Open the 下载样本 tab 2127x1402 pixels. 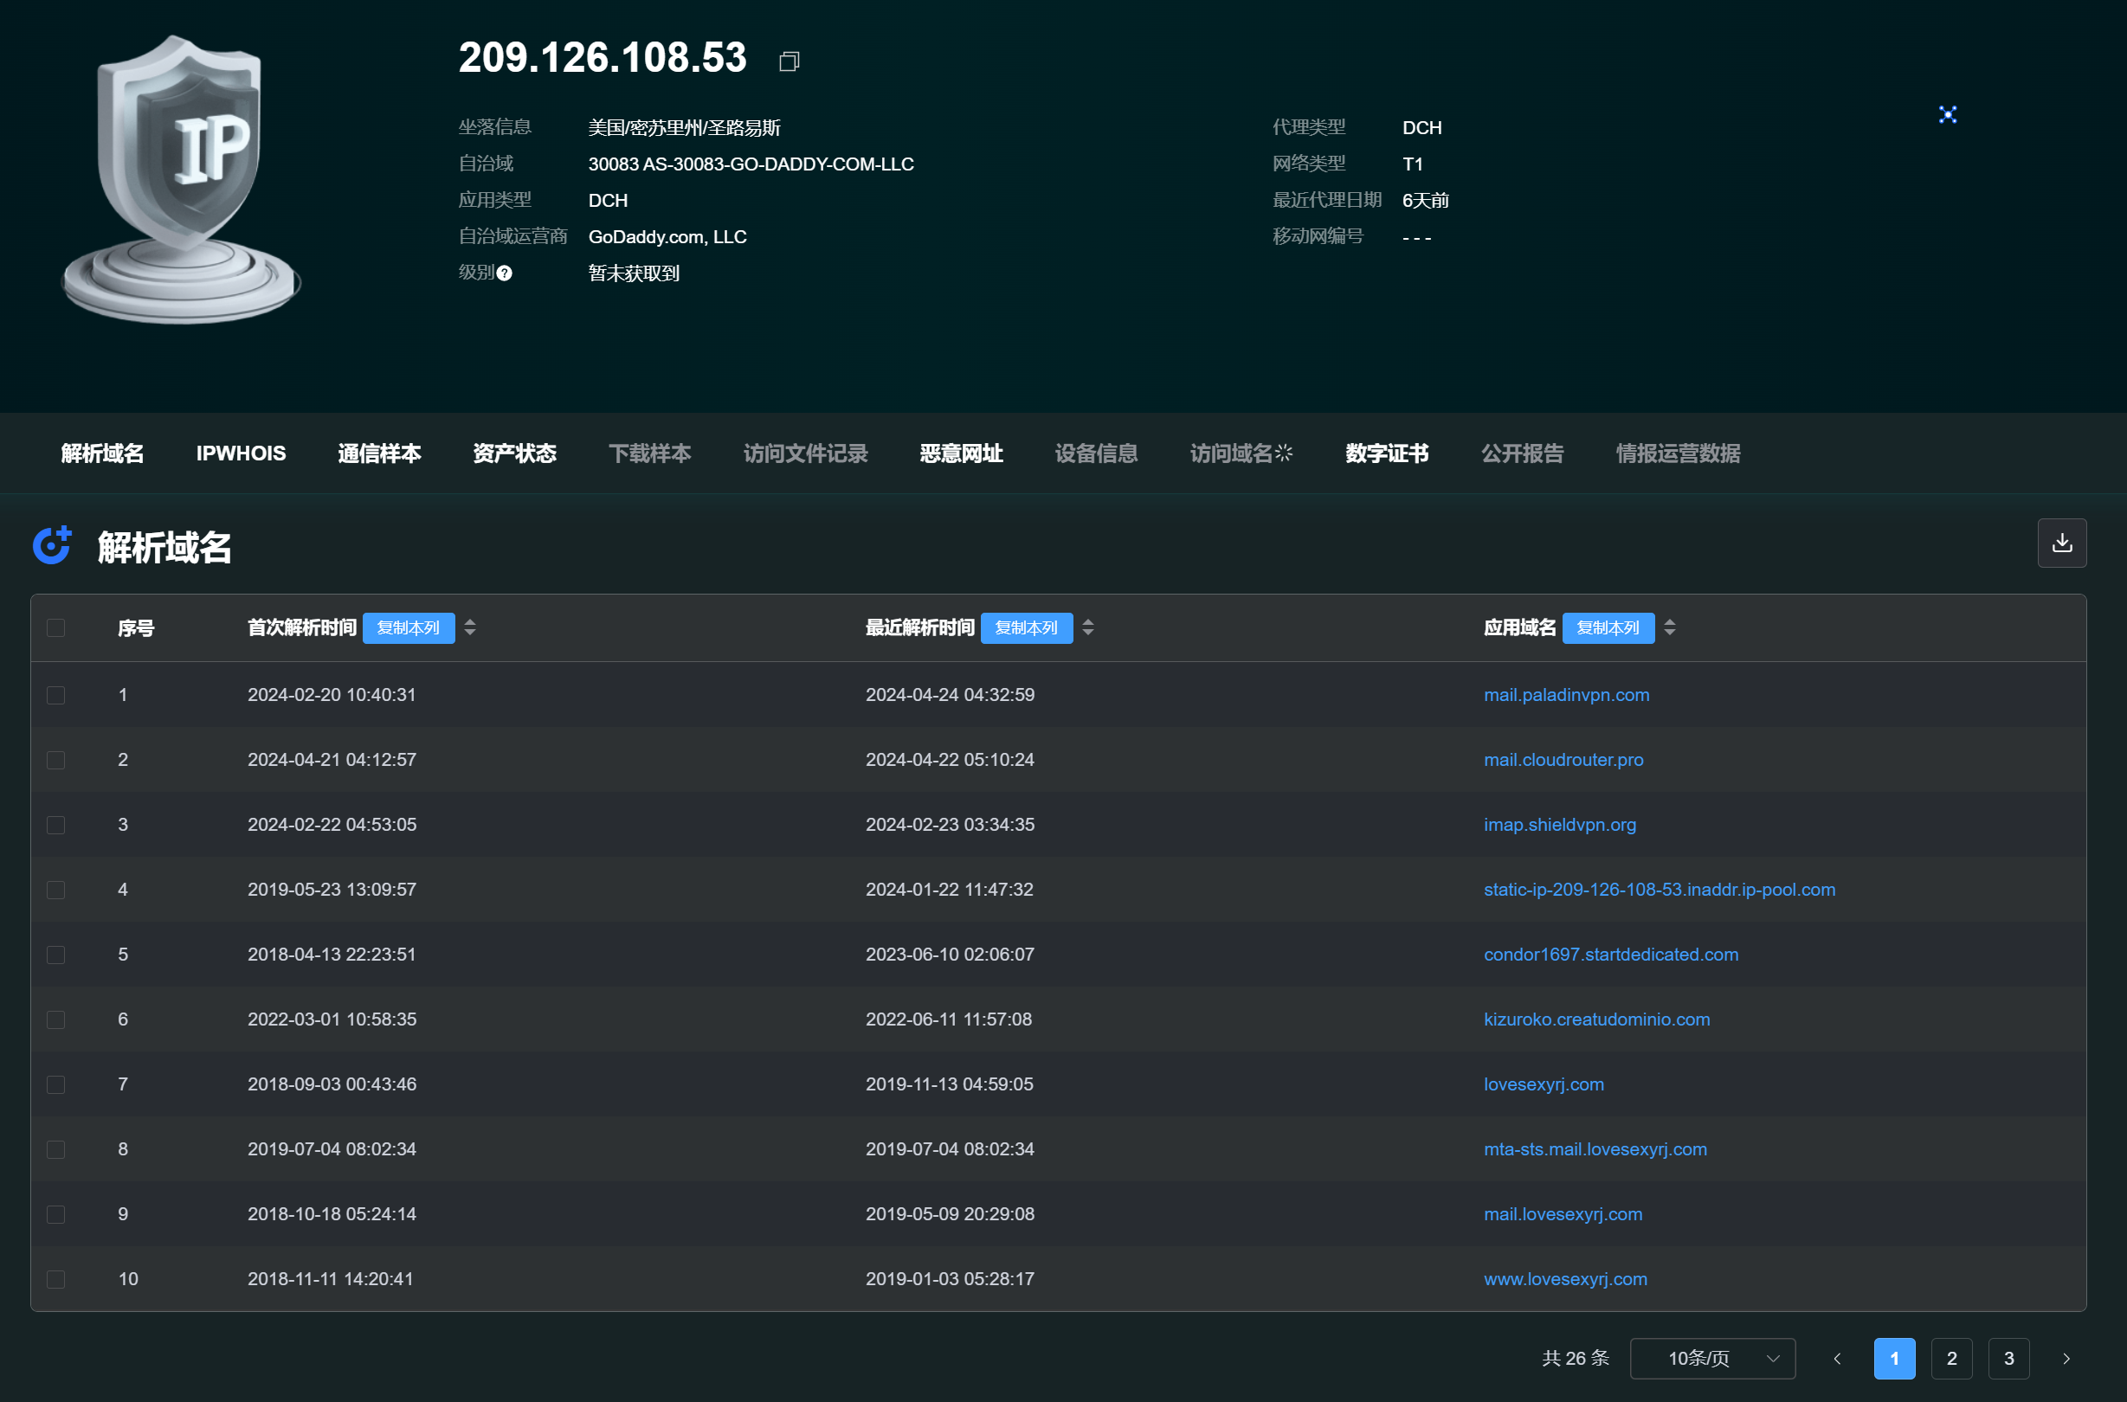(649, 453)
